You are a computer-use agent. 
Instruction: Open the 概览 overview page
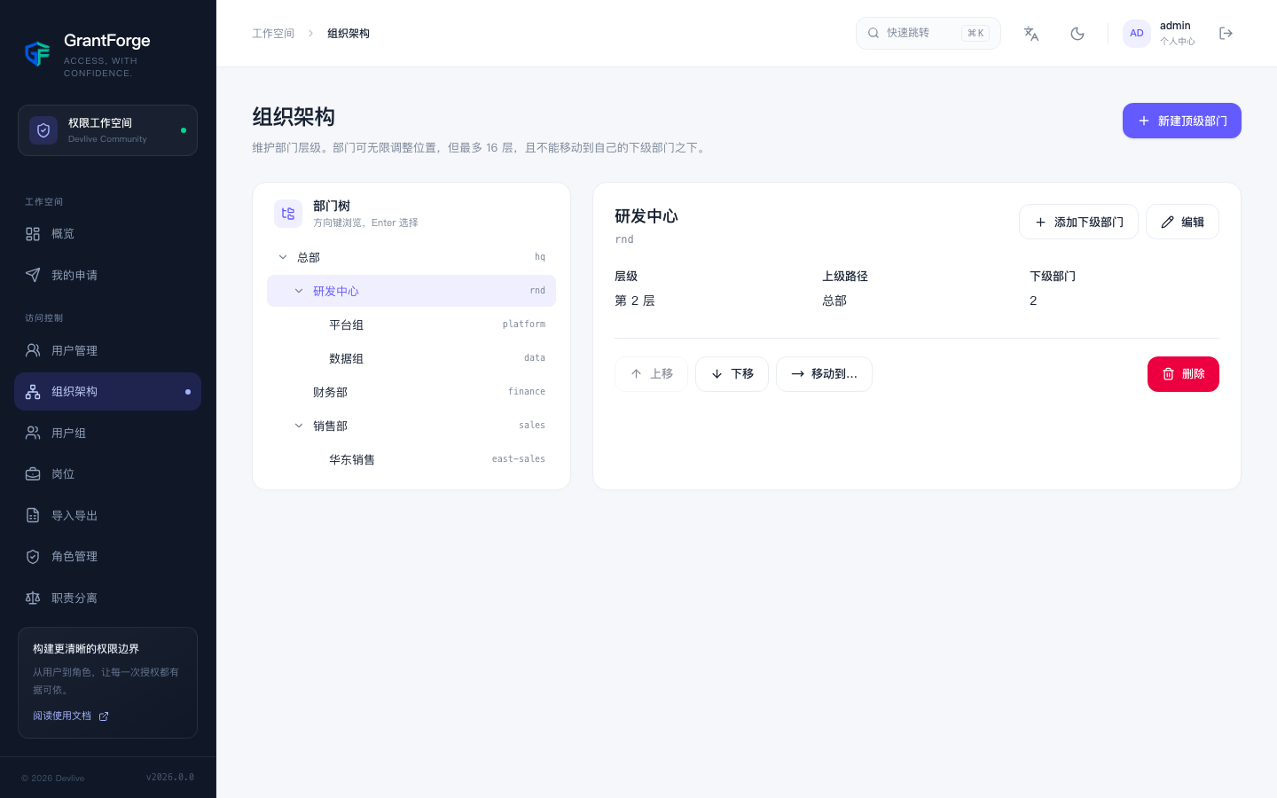107,234
